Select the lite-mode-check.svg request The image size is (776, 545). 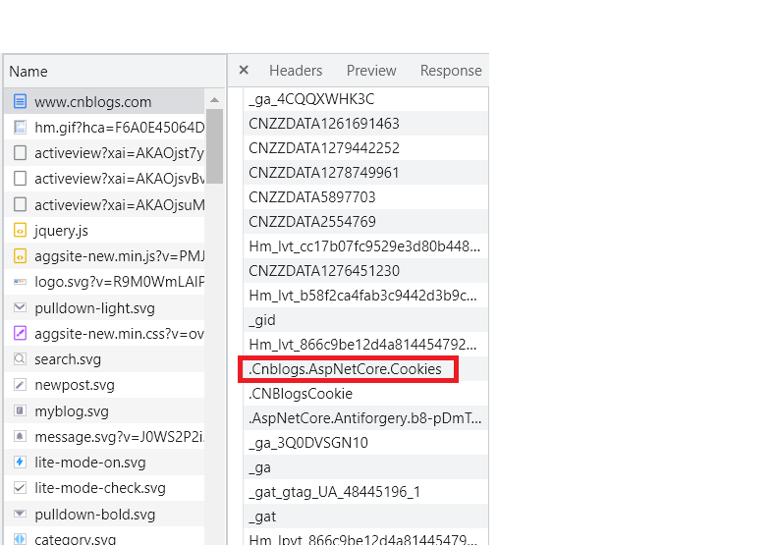(x=104, y=488)
